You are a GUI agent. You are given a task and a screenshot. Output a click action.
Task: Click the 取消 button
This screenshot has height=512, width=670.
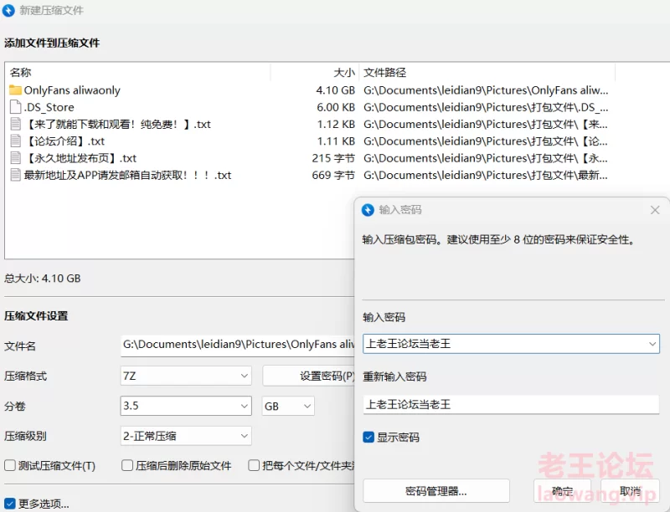(x=631, y=491)
